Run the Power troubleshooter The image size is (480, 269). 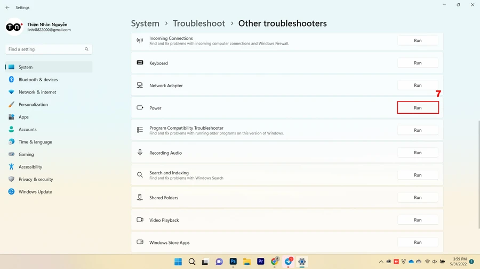pyautogui.click(x=418, y=108)
